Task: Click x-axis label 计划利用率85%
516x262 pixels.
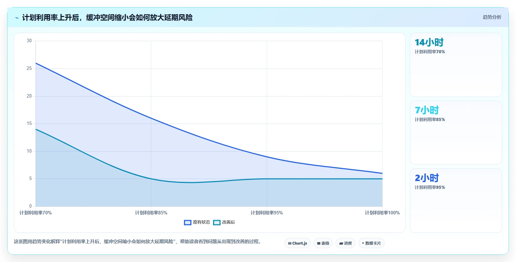Action: [151, 213]
